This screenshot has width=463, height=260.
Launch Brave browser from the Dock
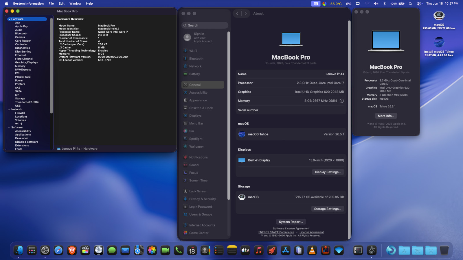(72, 250)
